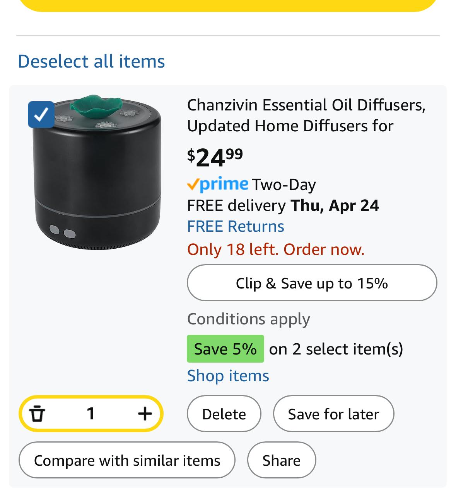The height and width of the screenshot is (497, 456).
Task: Tap the green Save 5% badge
Action: [225, 349]
